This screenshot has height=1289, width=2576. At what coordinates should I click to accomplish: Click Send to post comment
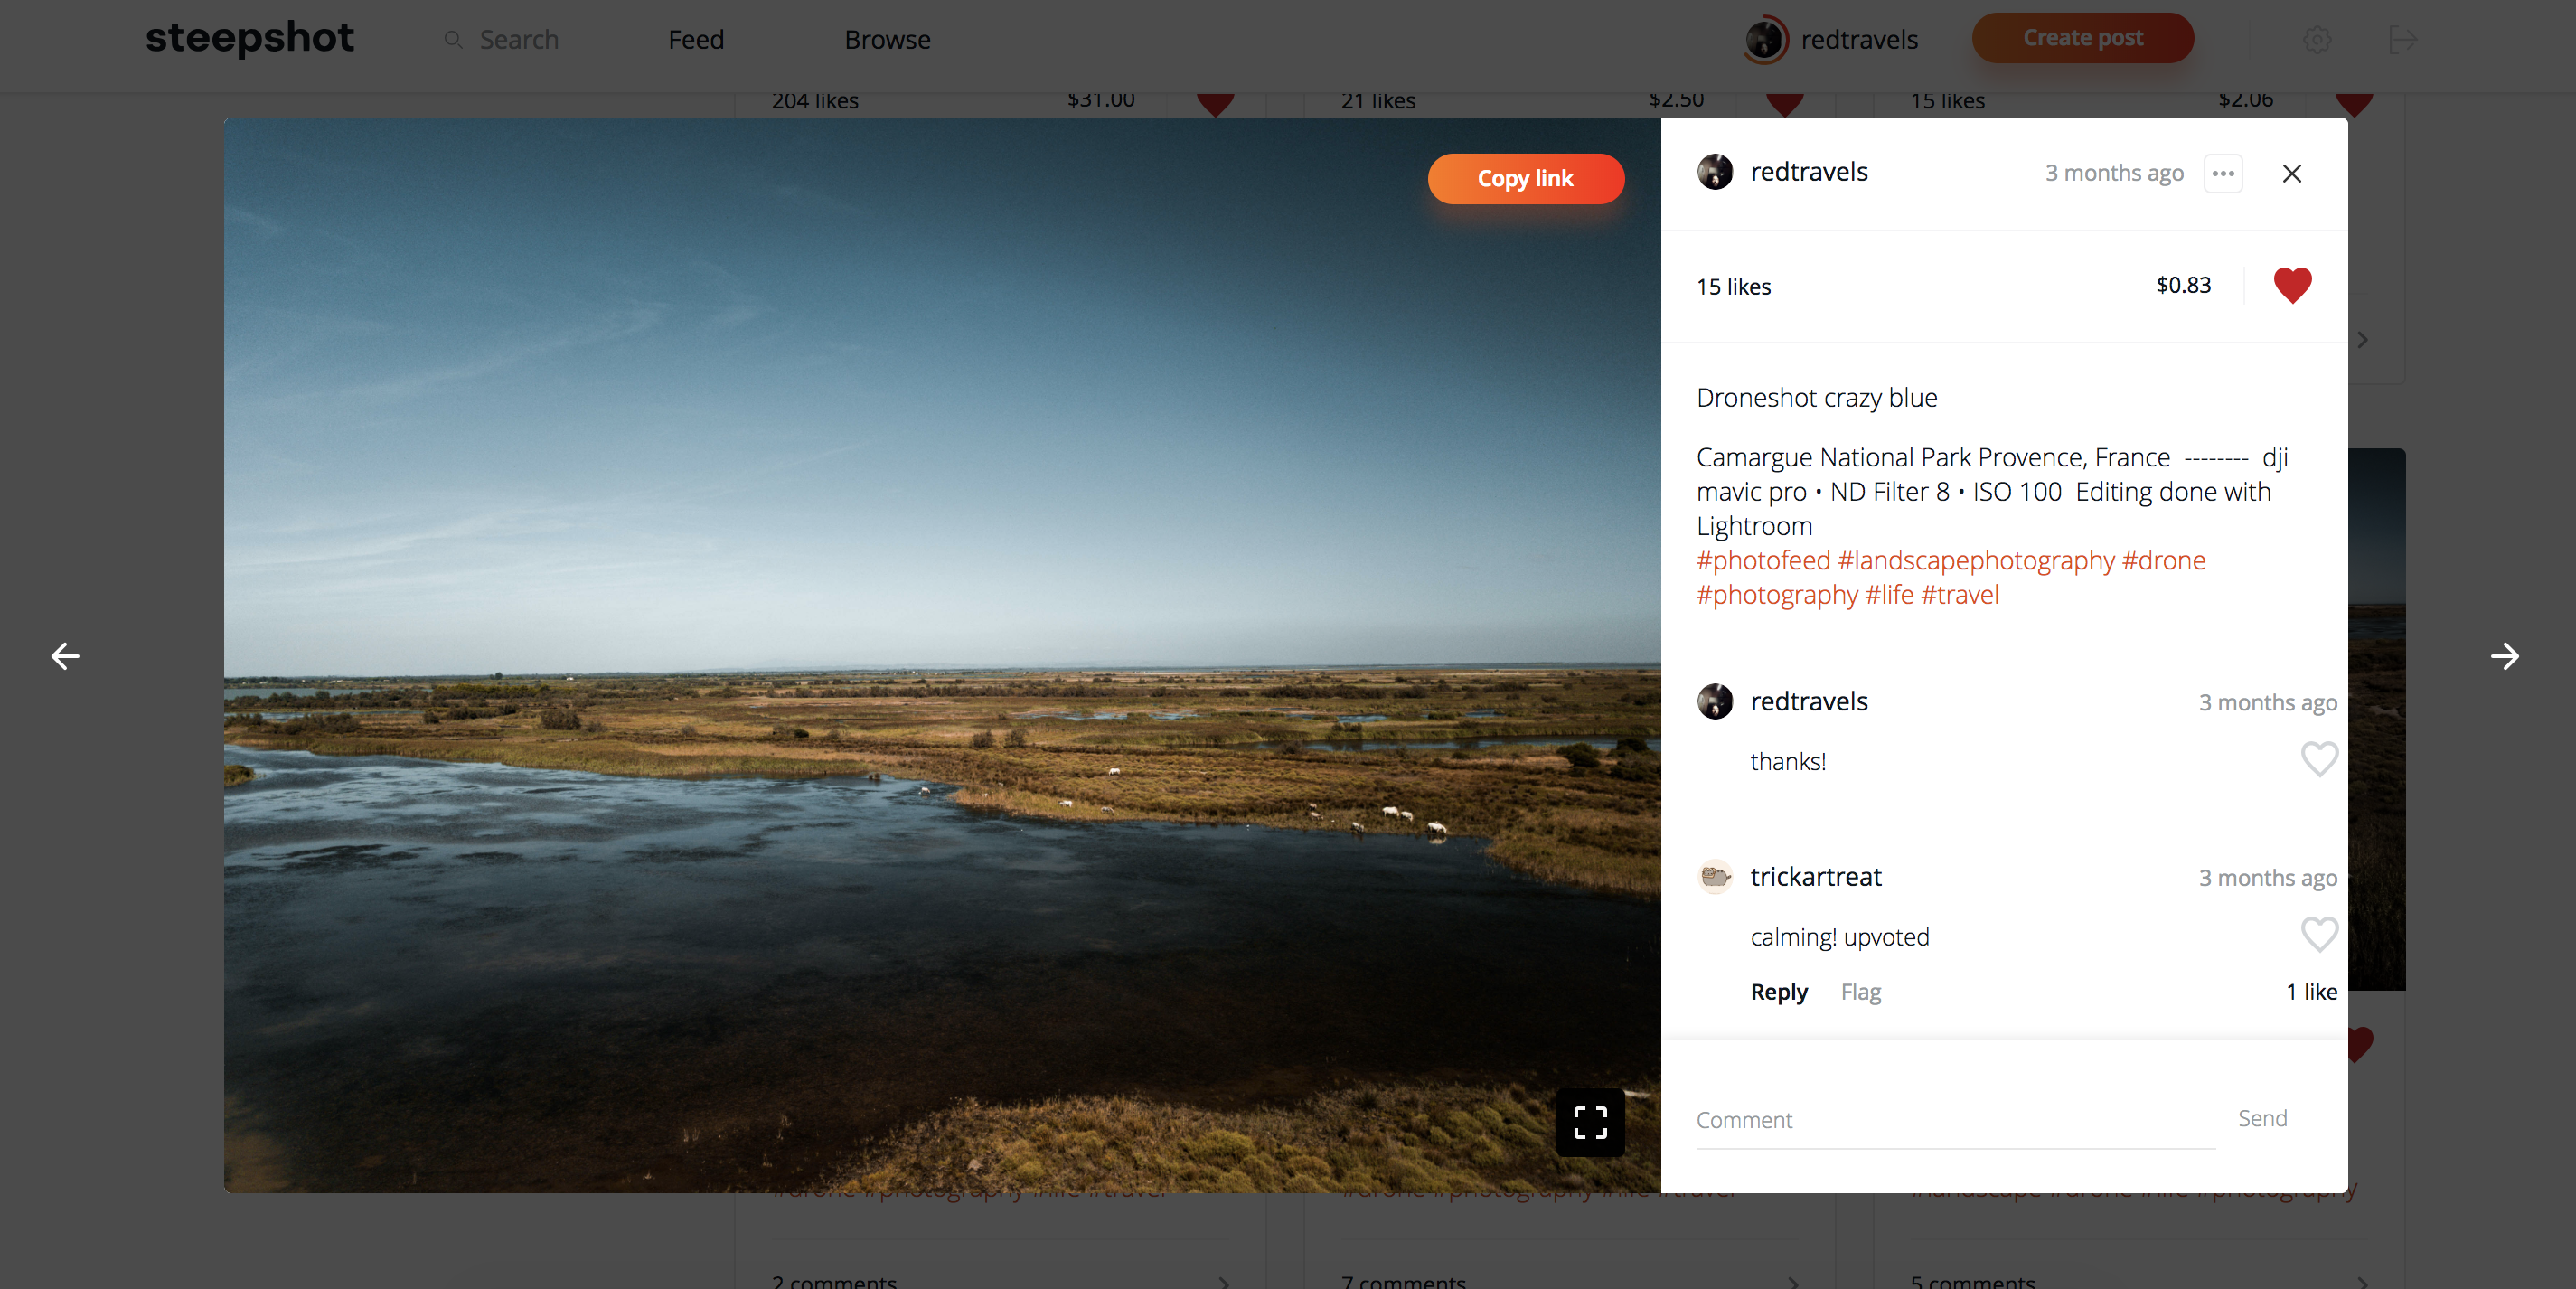[x=2262, y=1119]
